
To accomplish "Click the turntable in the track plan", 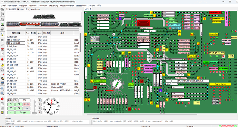I will coord(117,84).
